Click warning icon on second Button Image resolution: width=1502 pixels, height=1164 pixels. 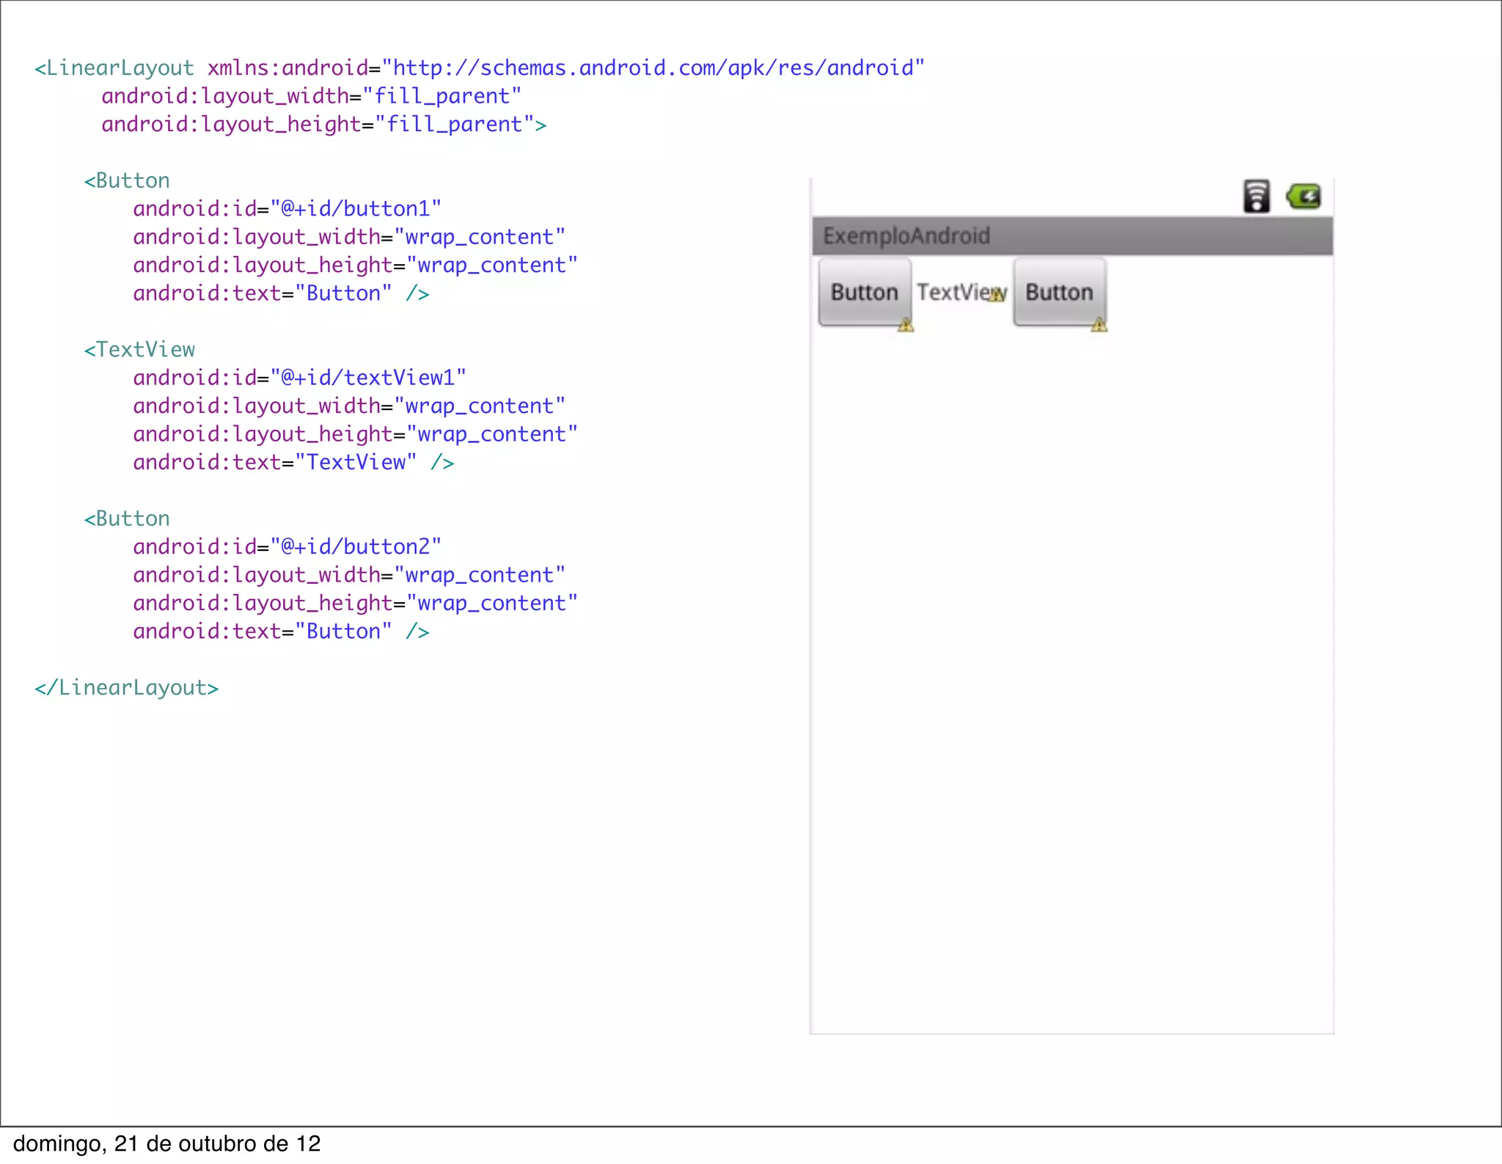1099,325
